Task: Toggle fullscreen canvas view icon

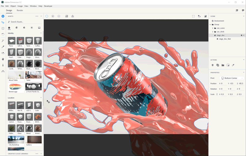Action: pos(193,16)
